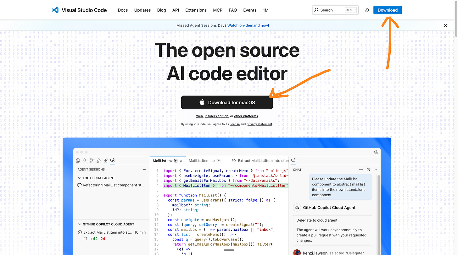Click the cloud icon on the Extract MailListItem tab

pos(234,161)
